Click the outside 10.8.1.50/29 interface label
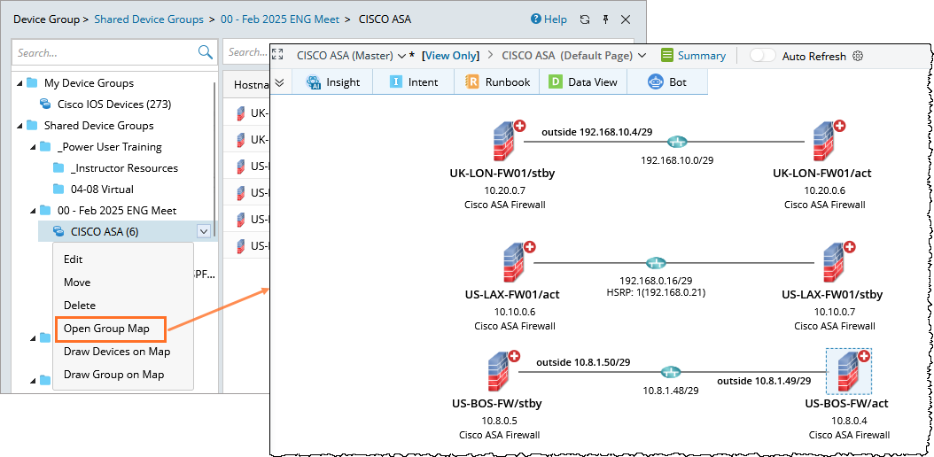 [583, 361]
